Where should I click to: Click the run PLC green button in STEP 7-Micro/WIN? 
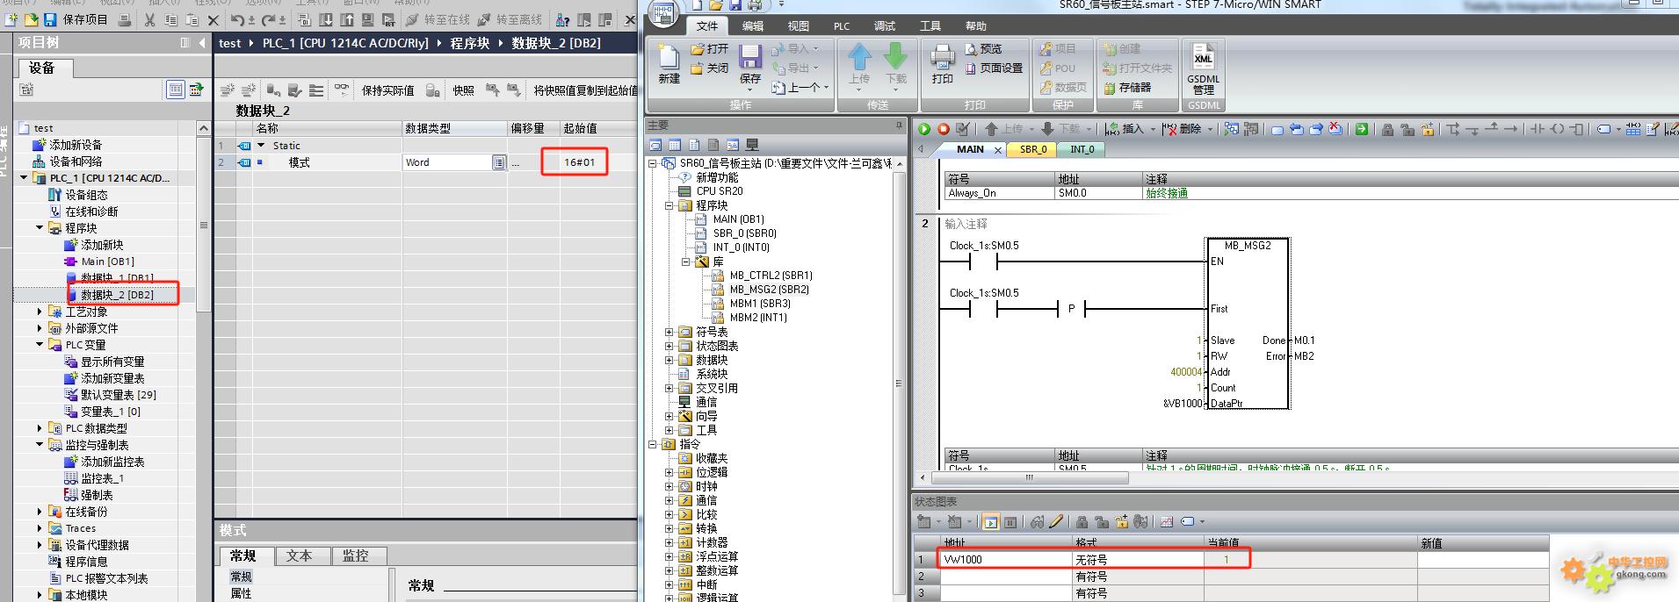point(924,129)
